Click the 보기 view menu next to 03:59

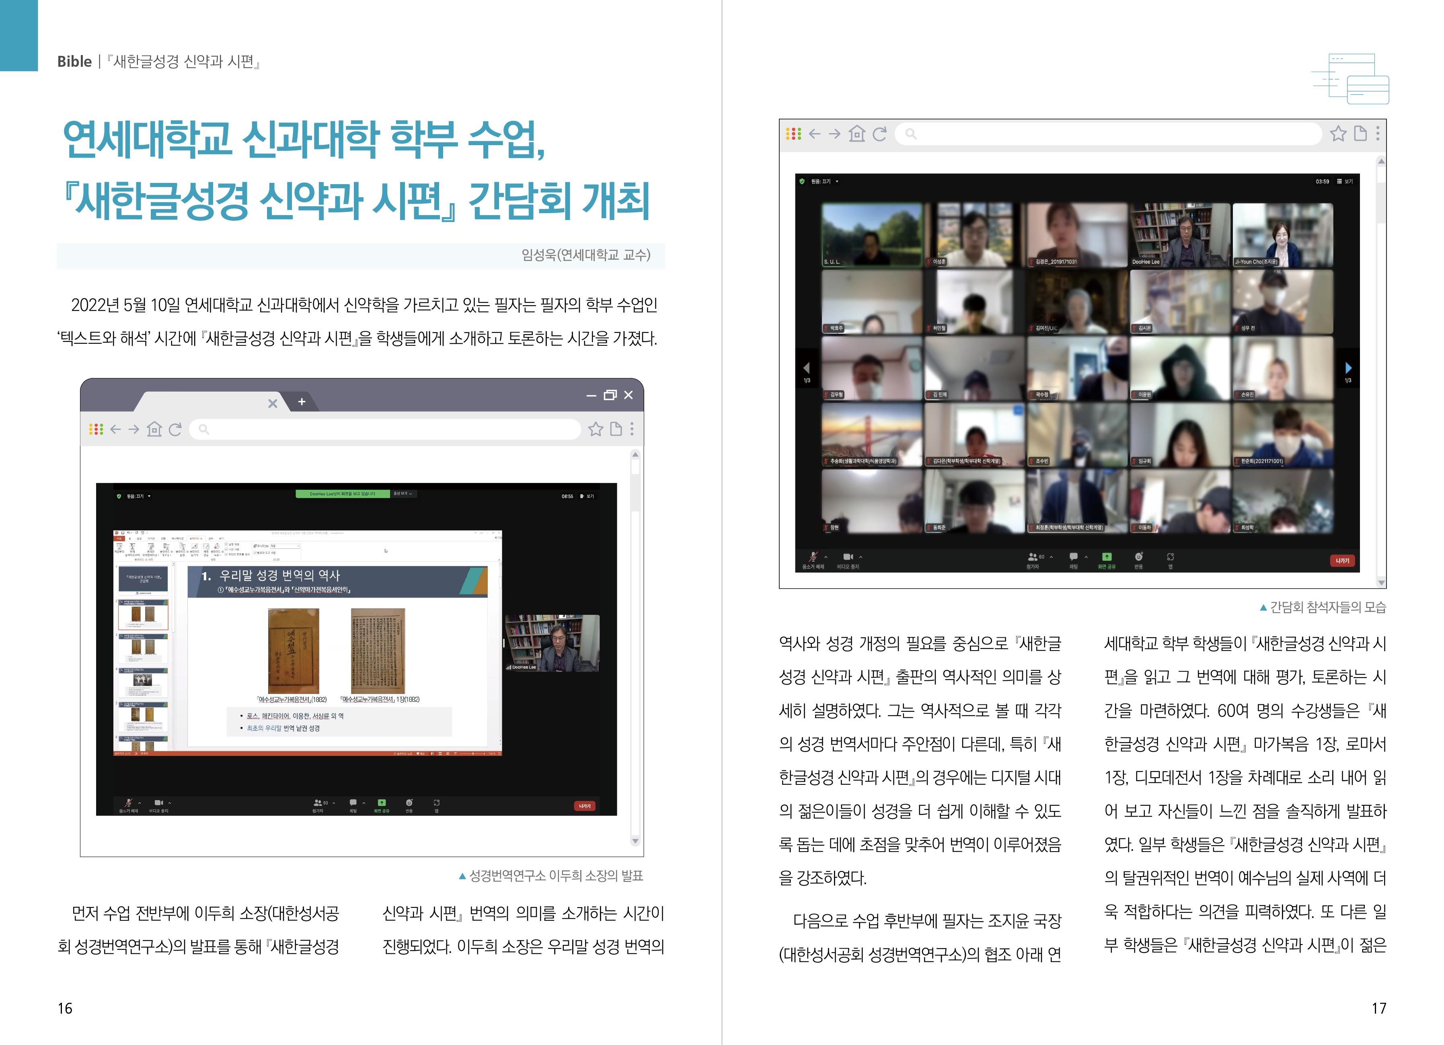(1345, 181)
